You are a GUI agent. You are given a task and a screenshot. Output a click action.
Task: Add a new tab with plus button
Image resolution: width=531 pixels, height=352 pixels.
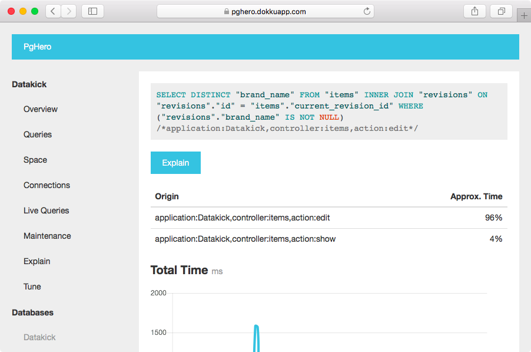pos(524,15)
